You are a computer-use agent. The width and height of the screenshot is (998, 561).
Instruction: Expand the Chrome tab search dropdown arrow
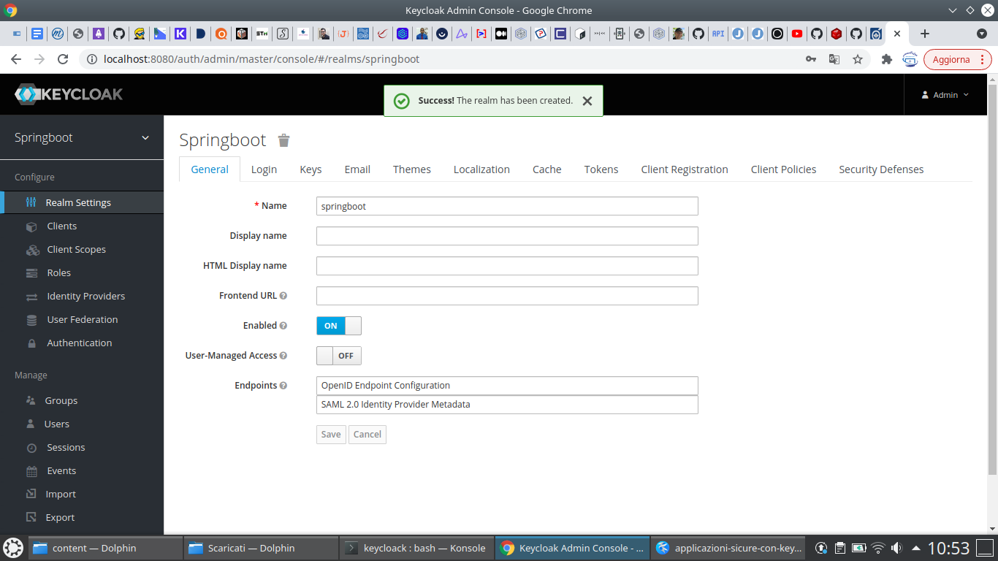click(982, 34)
